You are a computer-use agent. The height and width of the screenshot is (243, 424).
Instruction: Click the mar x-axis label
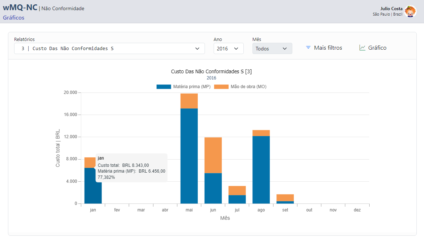tap(141, 210)
